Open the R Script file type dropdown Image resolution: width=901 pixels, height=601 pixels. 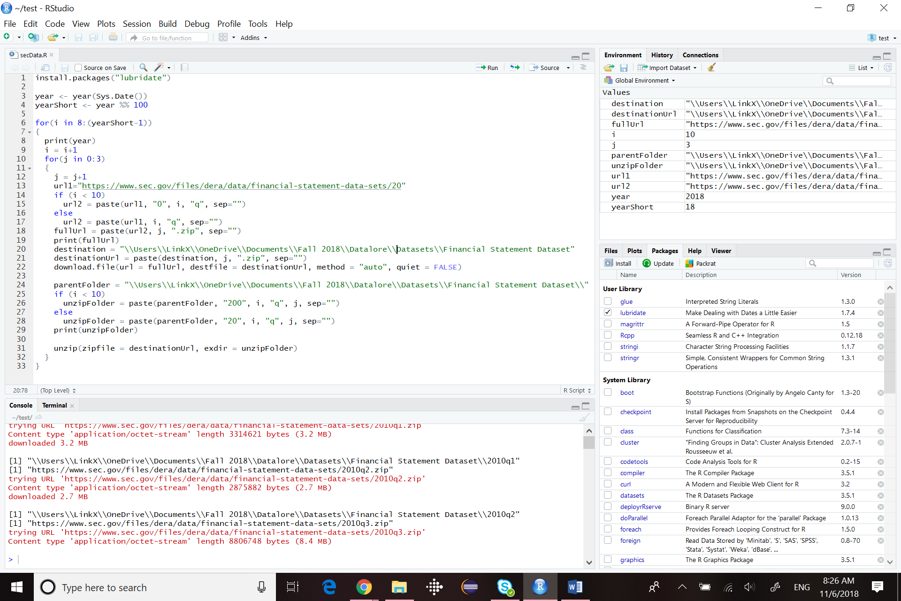[577, 391]
